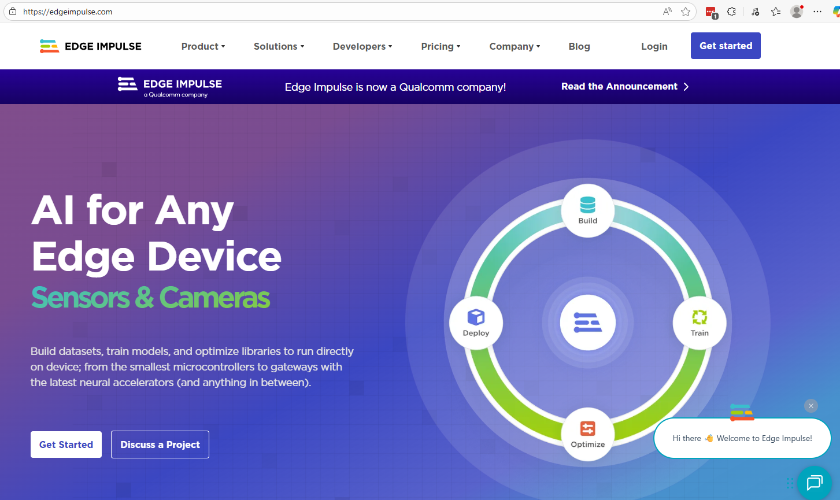Open the Developers dropdown menu
Screen dimensions: 840x500
(362, 46)
